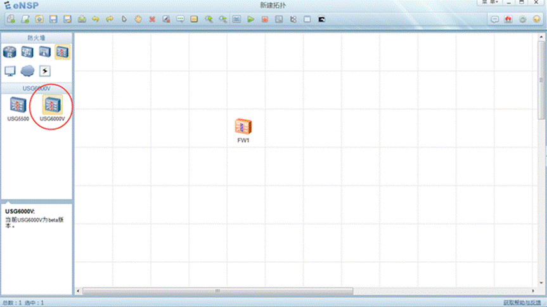This screenshot has width=547, height=307.
Task: Undo the last action
Action: coord(96,19)
